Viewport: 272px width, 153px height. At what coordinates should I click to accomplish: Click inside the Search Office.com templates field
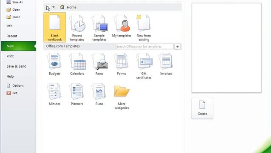144,46
